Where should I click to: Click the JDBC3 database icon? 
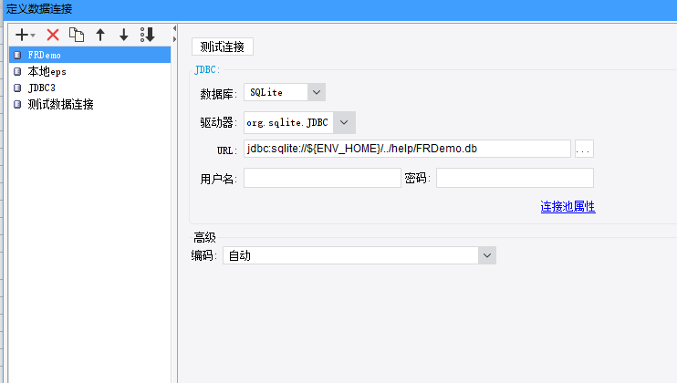point(17,88)
